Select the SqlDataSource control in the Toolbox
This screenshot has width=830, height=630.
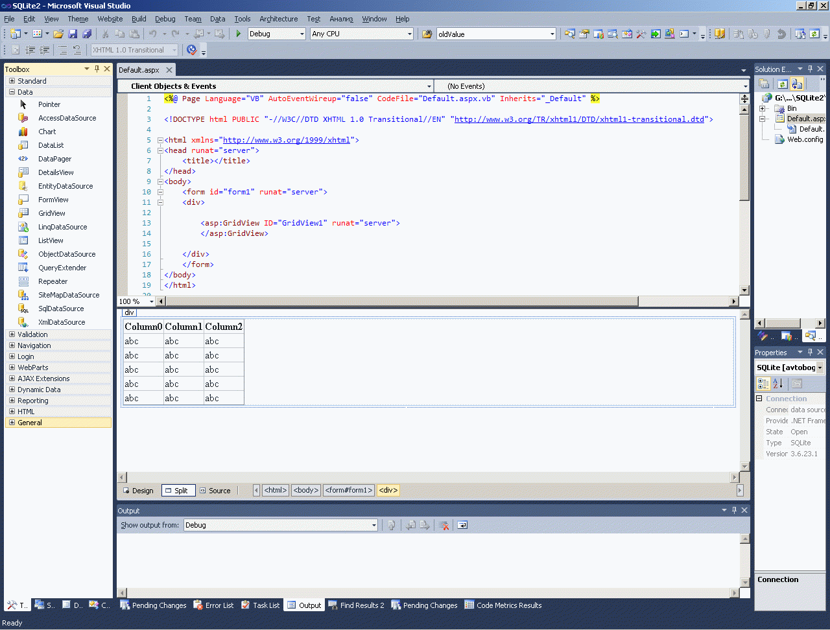61,309
